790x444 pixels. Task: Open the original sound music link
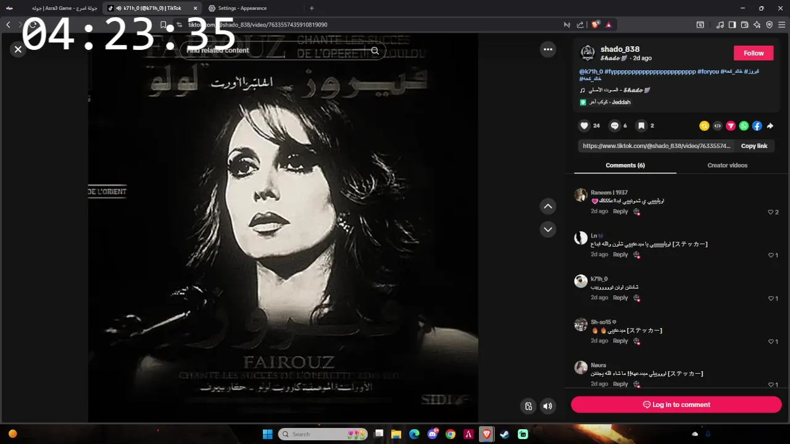pyautogui.click(x=615, y=90)
